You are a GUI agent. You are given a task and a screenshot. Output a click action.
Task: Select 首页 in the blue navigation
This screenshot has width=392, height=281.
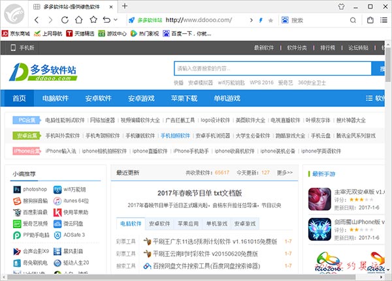19,98
